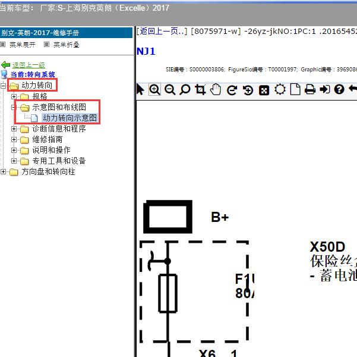Screen dimensions: 357x357
Task: Select the 规格 tree label
Action: [40, 96]
